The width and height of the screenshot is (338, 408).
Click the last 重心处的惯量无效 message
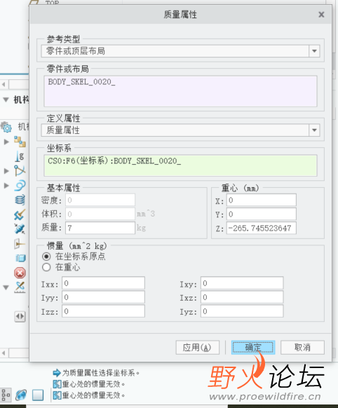[94, 395]
